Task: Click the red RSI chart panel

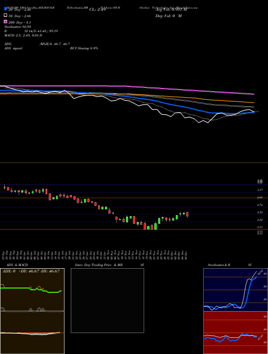Action: (235, 333)
